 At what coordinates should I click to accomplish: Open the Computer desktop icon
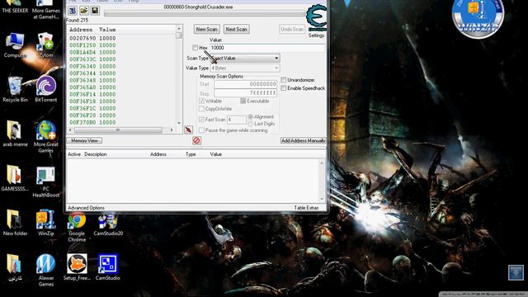click(x=15, y=45)
